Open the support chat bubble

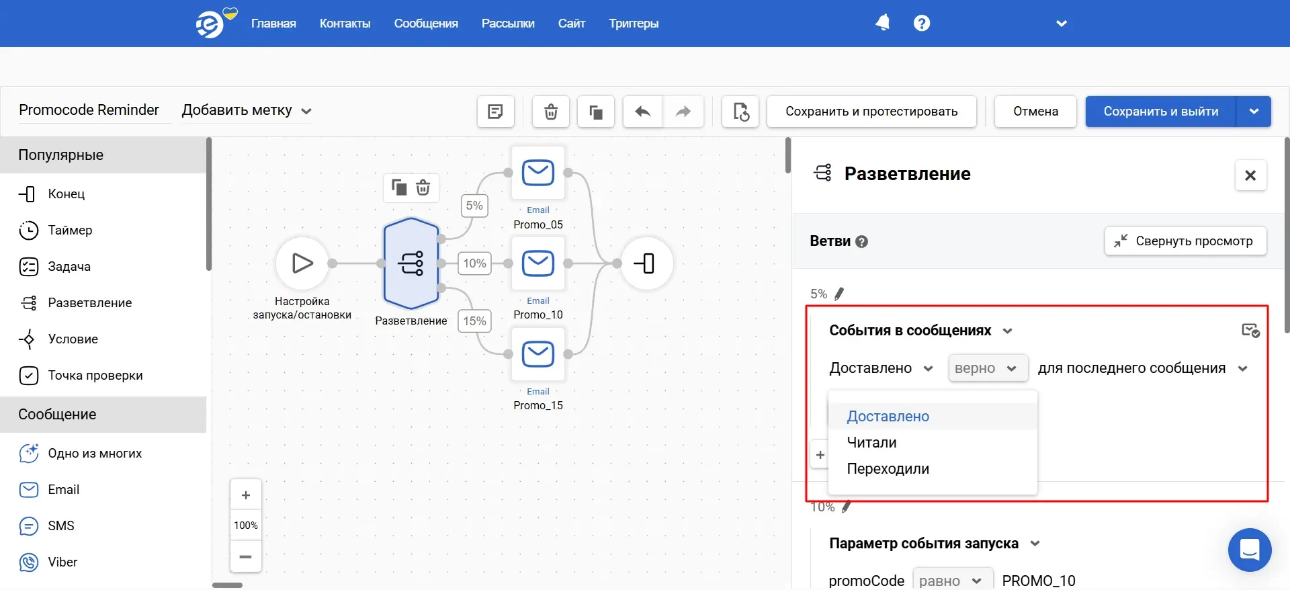(x=1249, y=550)
